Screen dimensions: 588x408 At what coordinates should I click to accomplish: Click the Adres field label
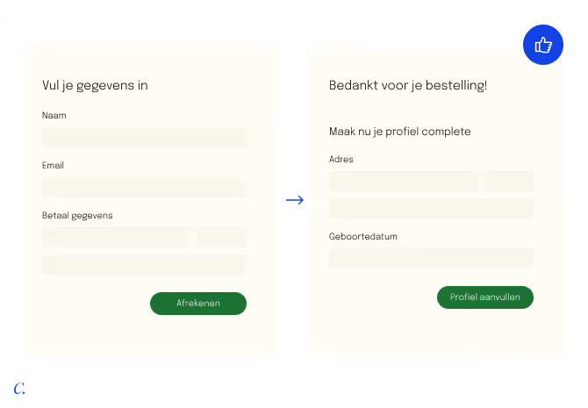pos(341,160)
